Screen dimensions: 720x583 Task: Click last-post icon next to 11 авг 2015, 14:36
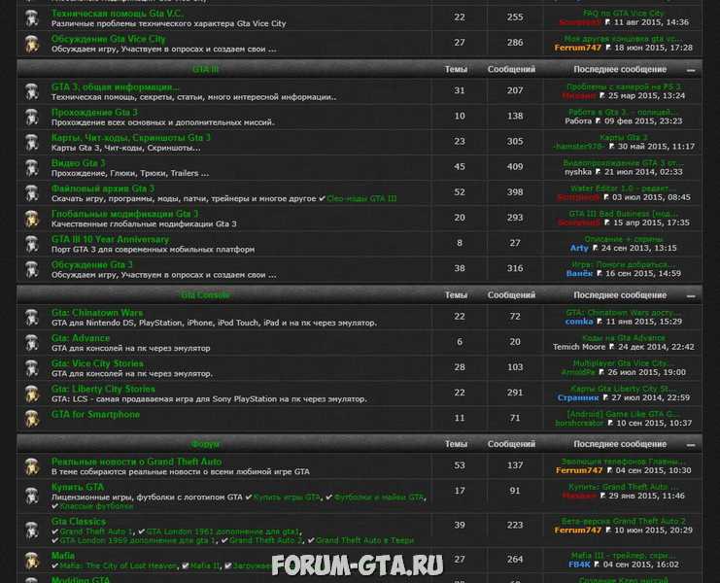click(607, 22)
